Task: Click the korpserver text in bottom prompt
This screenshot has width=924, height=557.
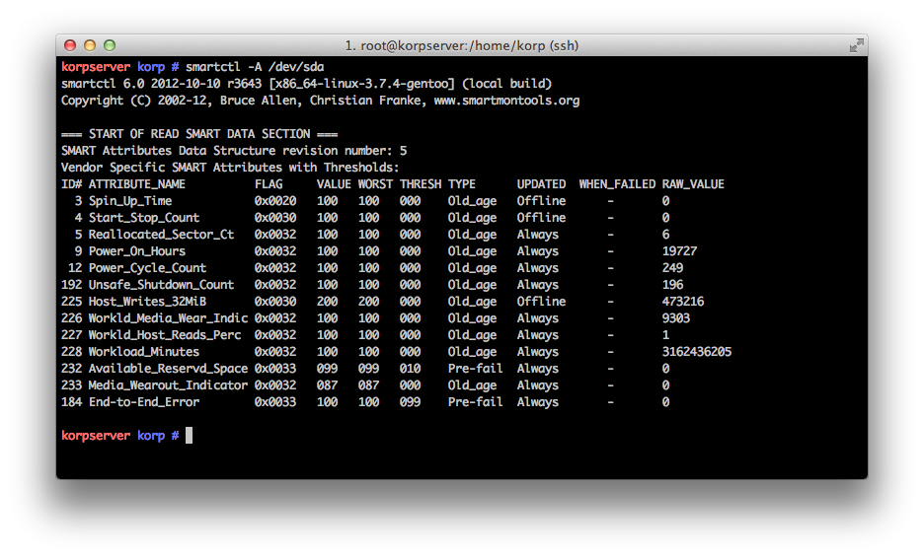Action: (96, 436)
